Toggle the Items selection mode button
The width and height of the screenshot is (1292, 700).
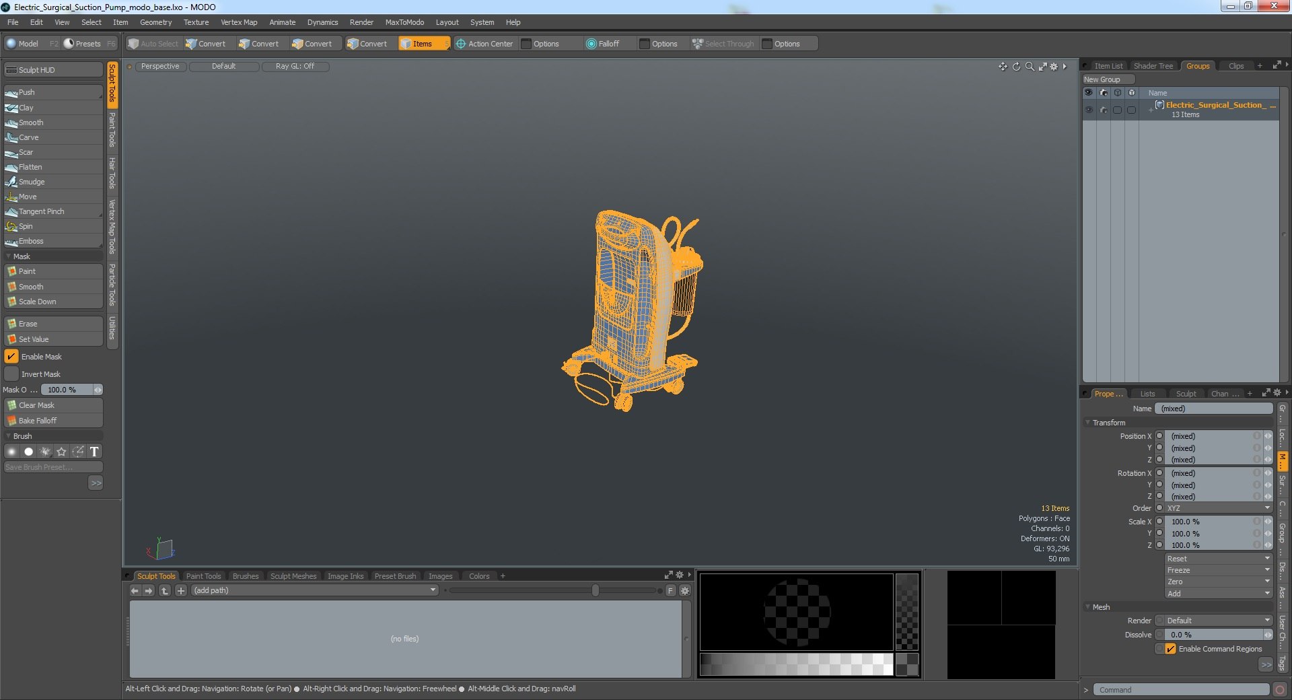click(x=423, y=44)
